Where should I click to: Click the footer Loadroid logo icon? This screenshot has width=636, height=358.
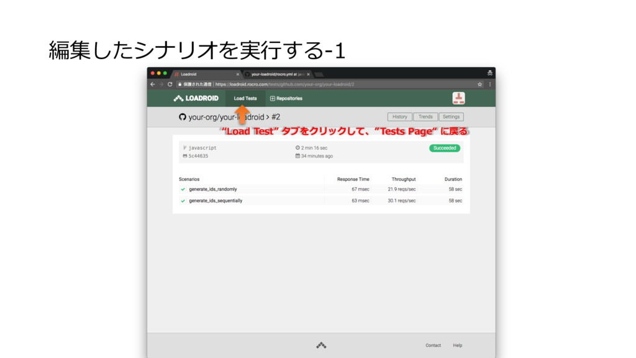click(x=321, y=346)
